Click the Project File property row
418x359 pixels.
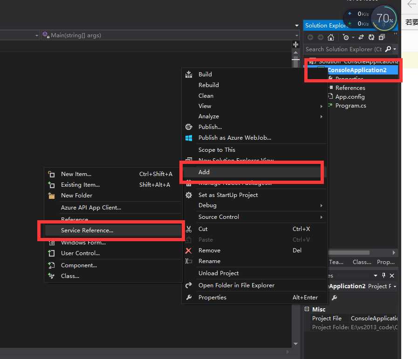351,318
